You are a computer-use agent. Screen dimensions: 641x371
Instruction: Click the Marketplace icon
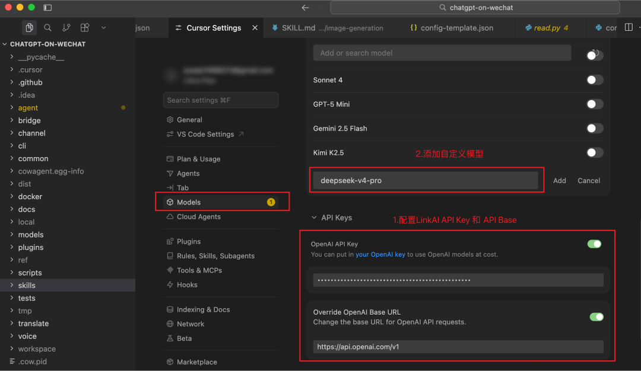tap(170, 362)
